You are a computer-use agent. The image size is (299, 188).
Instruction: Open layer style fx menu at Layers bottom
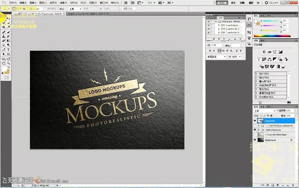tap(267, 185)
